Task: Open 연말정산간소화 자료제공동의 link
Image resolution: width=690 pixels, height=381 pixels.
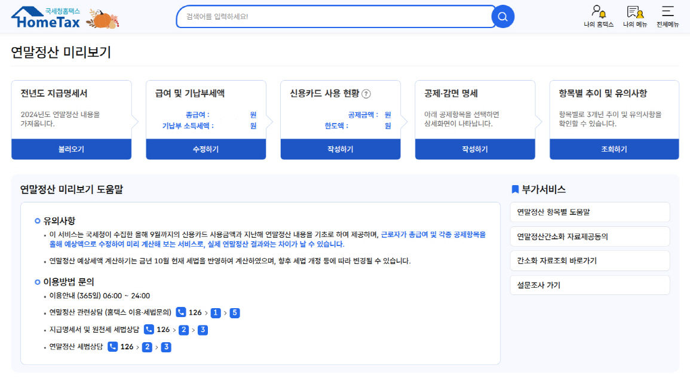Action: [x=590, y=236]
